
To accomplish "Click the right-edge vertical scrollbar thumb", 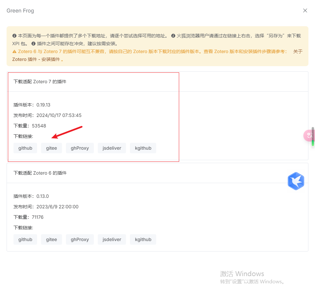I will click(313, 136).
